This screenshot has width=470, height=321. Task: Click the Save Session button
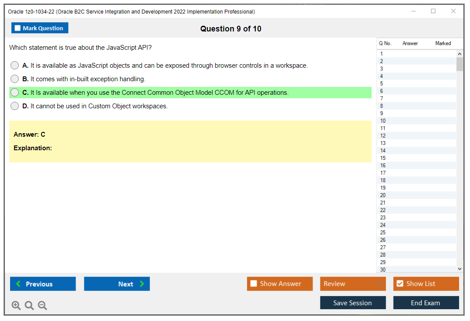(353, 302)
